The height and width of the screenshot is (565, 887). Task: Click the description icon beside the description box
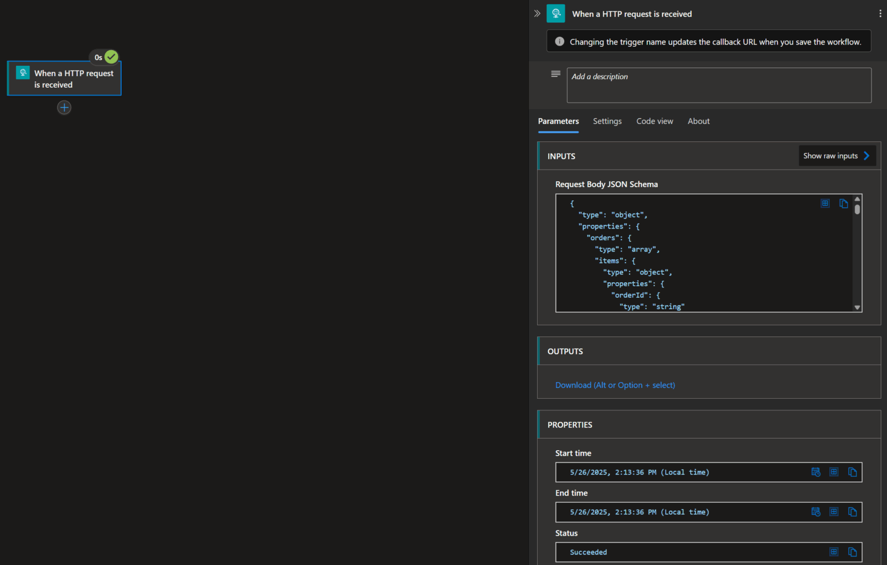click(556, 74)
